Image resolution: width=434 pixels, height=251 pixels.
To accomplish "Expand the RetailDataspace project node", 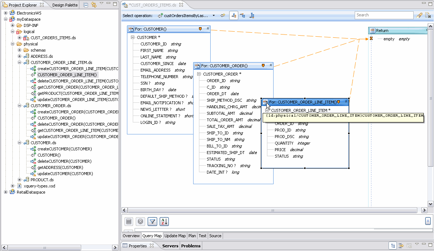I will point(5,192).
